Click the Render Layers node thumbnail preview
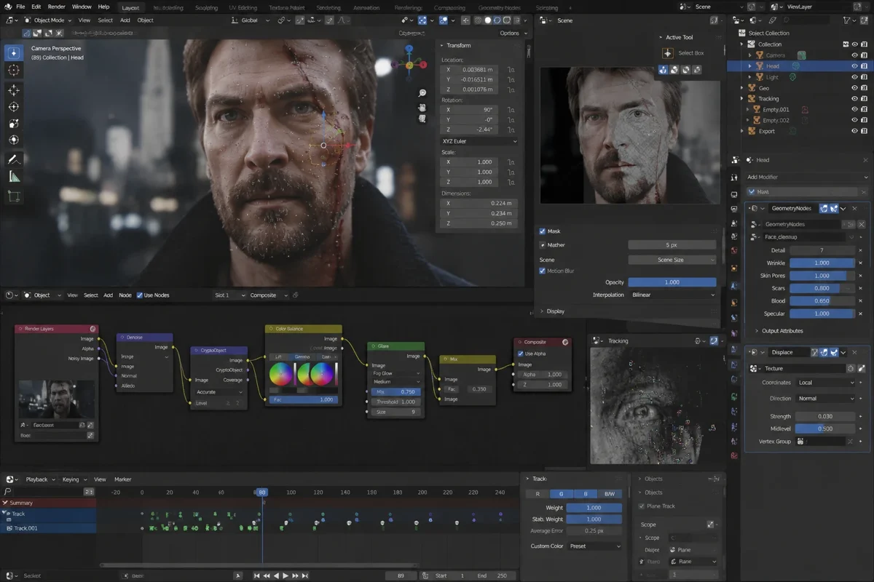The height and width of the screenshot is (582, 874). 57,399
